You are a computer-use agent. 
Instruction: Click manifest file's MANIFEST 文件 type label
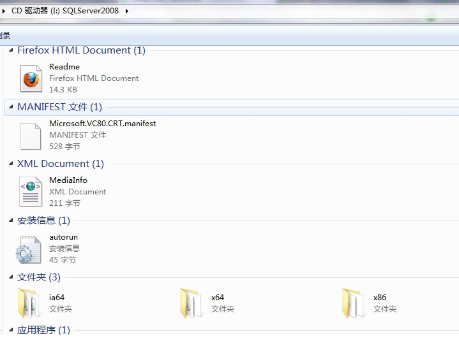[78, 135]
